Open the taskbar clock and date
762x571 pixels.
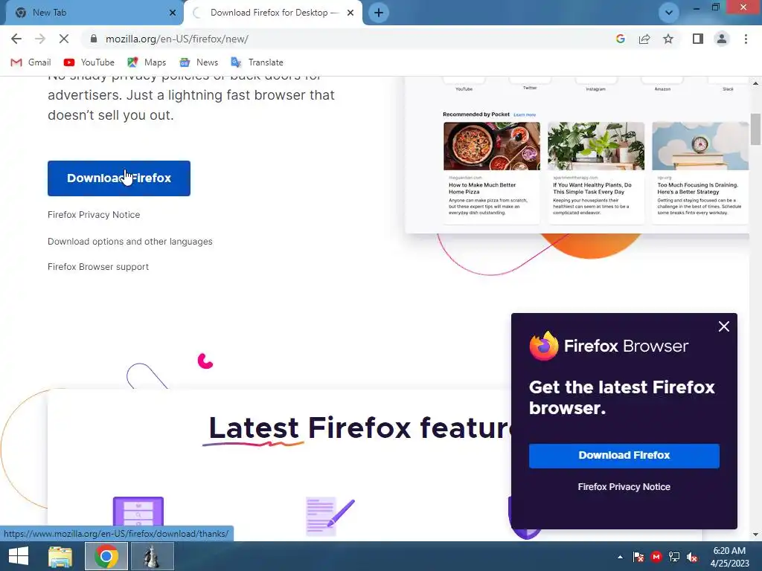[x=729, y=557]
